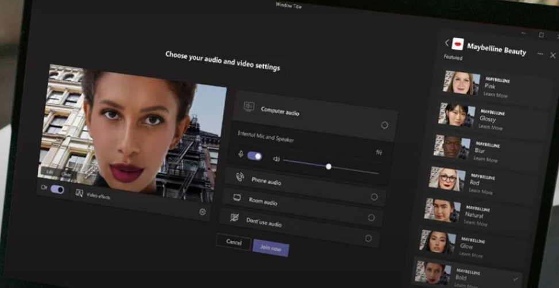Click Learn More under Glossy
559x288 pixels.
click(491, 127)
